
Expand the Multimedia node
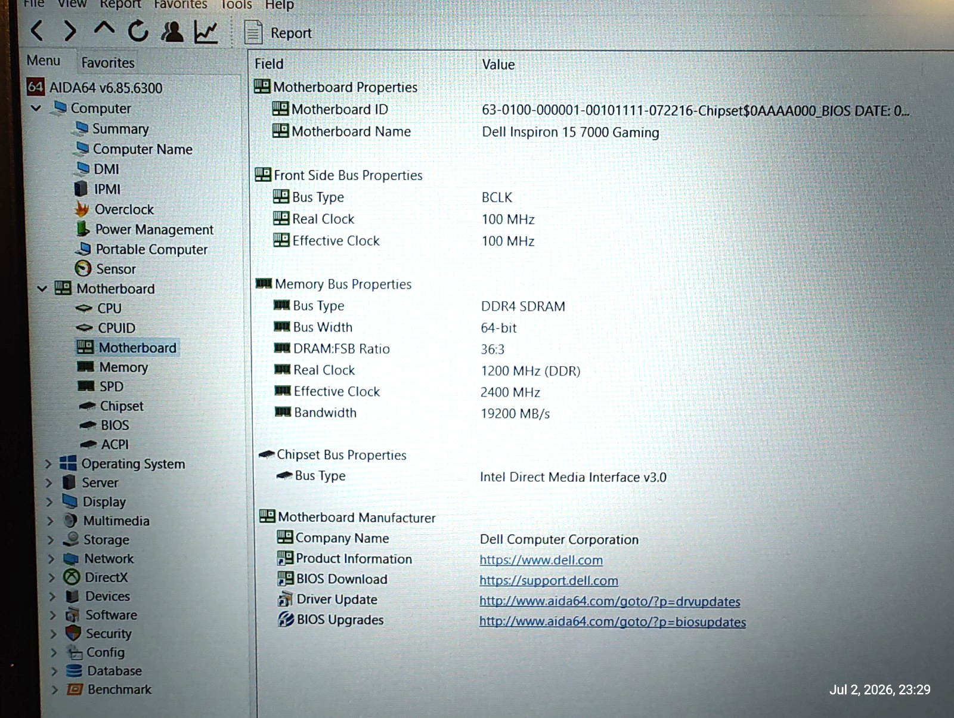[x=50, y=521]
